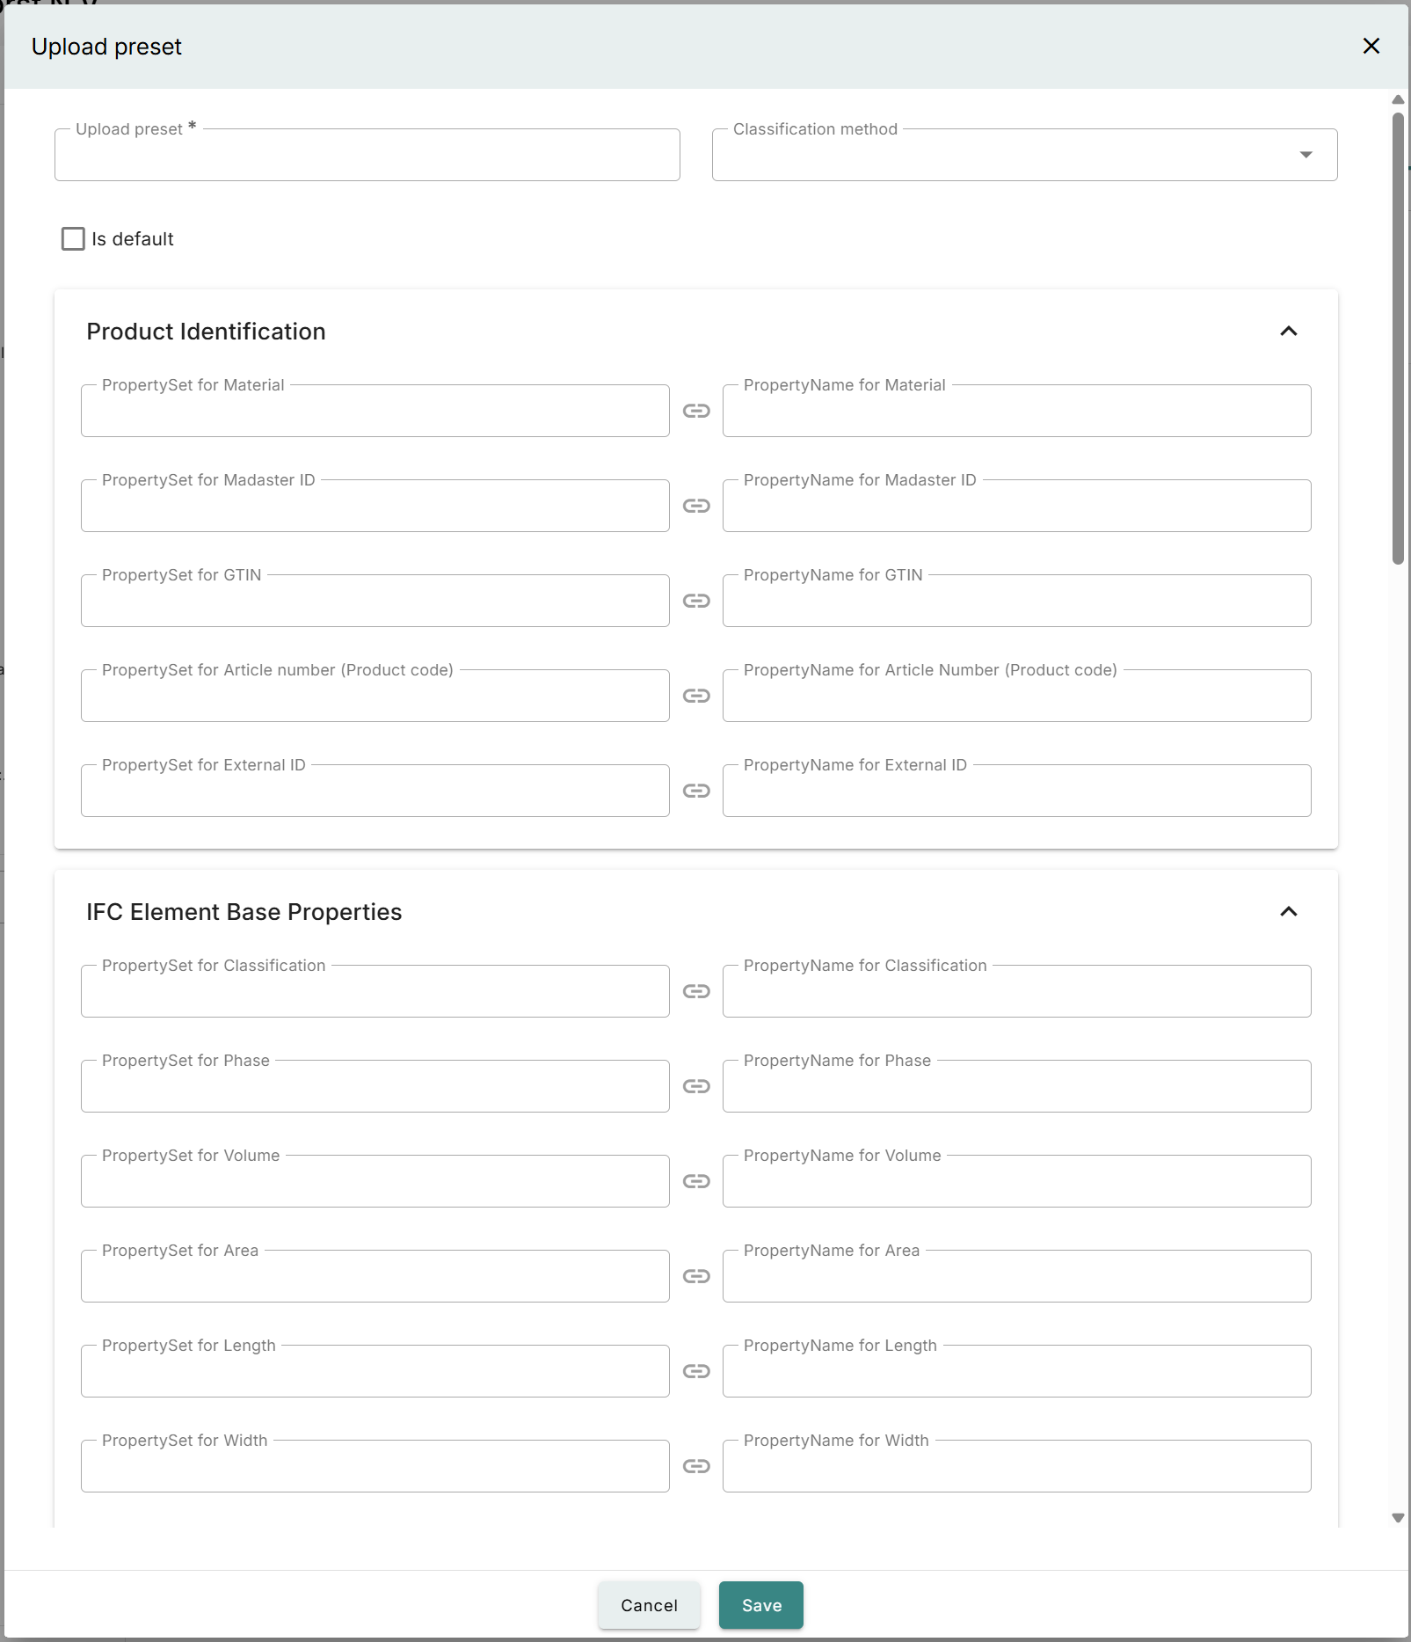Click the Area row link icon
This screenshot has width=1411, height=1642.
point(696,1276)
